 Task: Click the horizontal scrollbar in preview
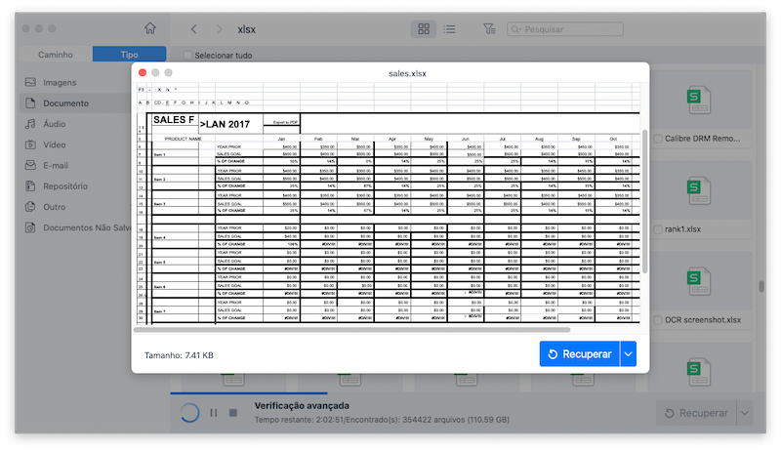352,330
